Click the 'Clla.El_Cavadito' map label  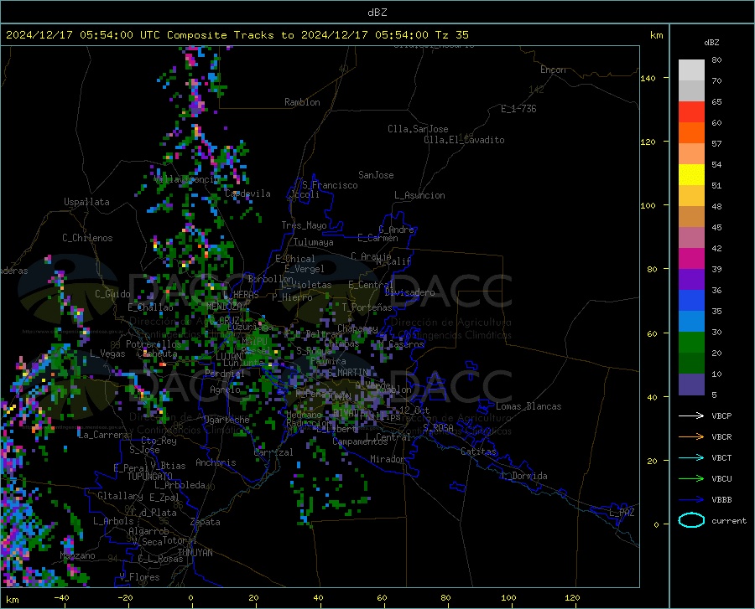[x=464, y=140]
